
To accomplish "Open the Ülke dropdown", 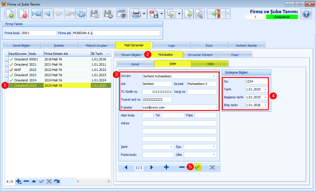I will click(214, 155).
